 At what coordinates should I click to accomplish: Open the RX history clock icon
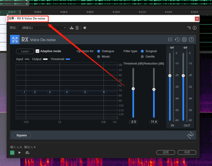point(177,40)
